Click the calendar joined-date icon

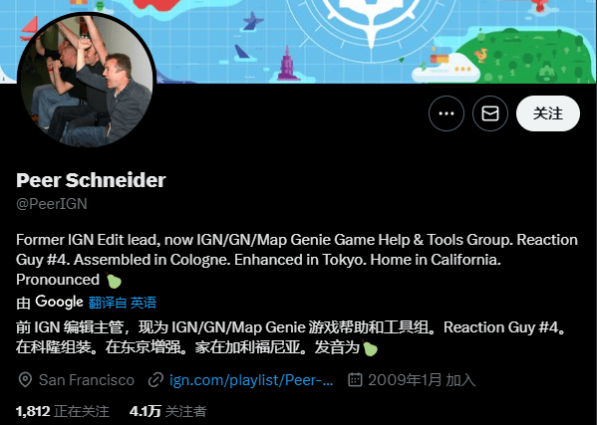click(x=355, y=380)
